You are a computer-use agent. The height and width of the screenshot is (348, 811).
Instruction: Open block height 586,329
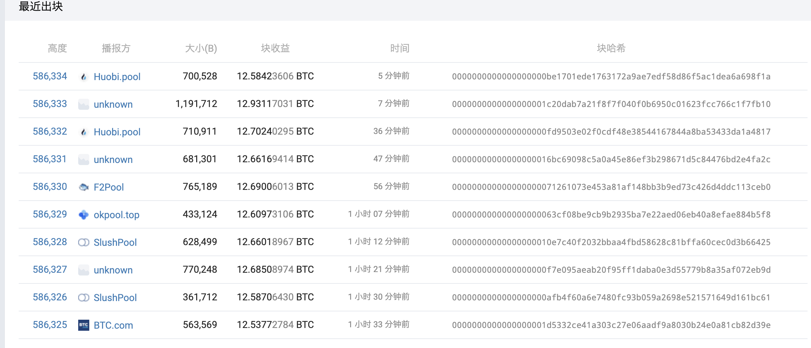click(50, 214)
